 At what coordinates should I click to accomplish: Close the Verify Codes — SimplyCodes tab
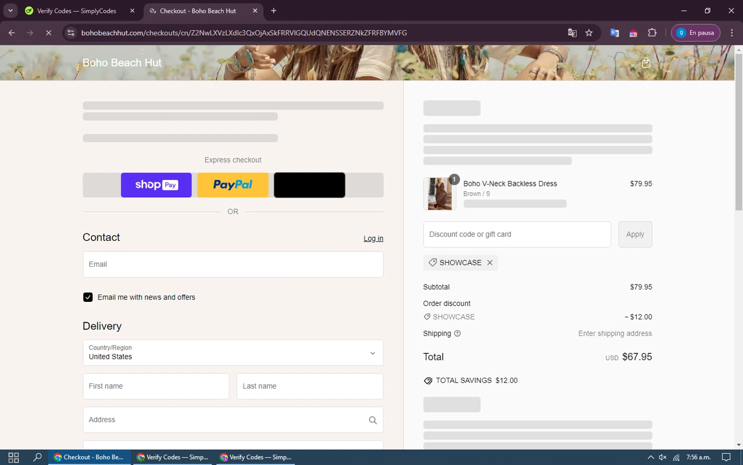(x=132, y=11)
